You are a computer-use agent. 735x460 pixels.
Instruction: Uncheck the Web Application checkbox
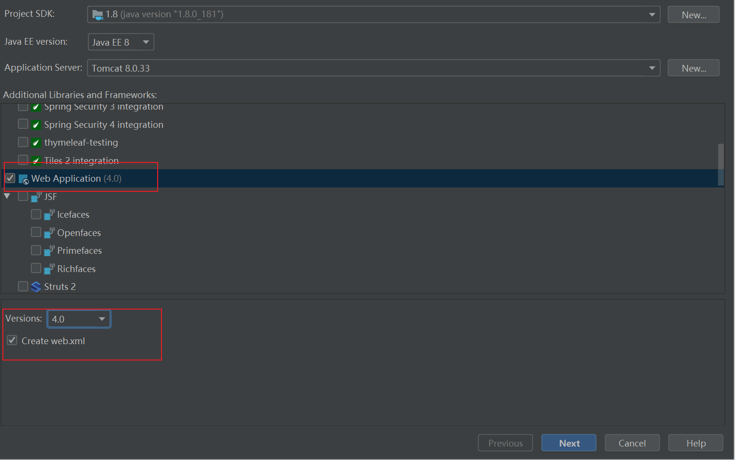[x=10, y=178]
